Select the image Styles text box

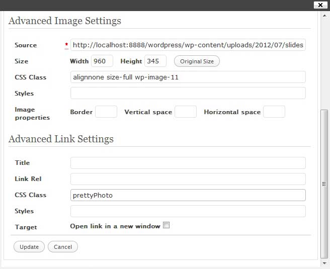188,94
